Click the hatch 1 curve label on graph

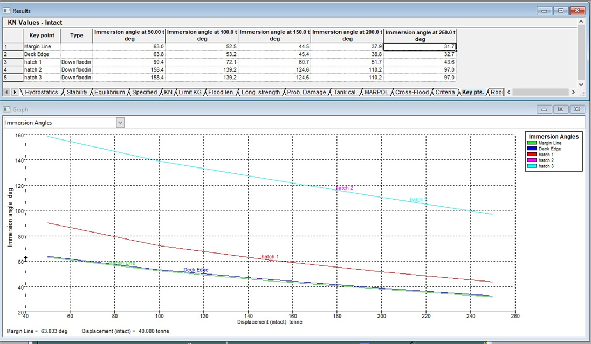pyautogui.click(x=270, y=257)
